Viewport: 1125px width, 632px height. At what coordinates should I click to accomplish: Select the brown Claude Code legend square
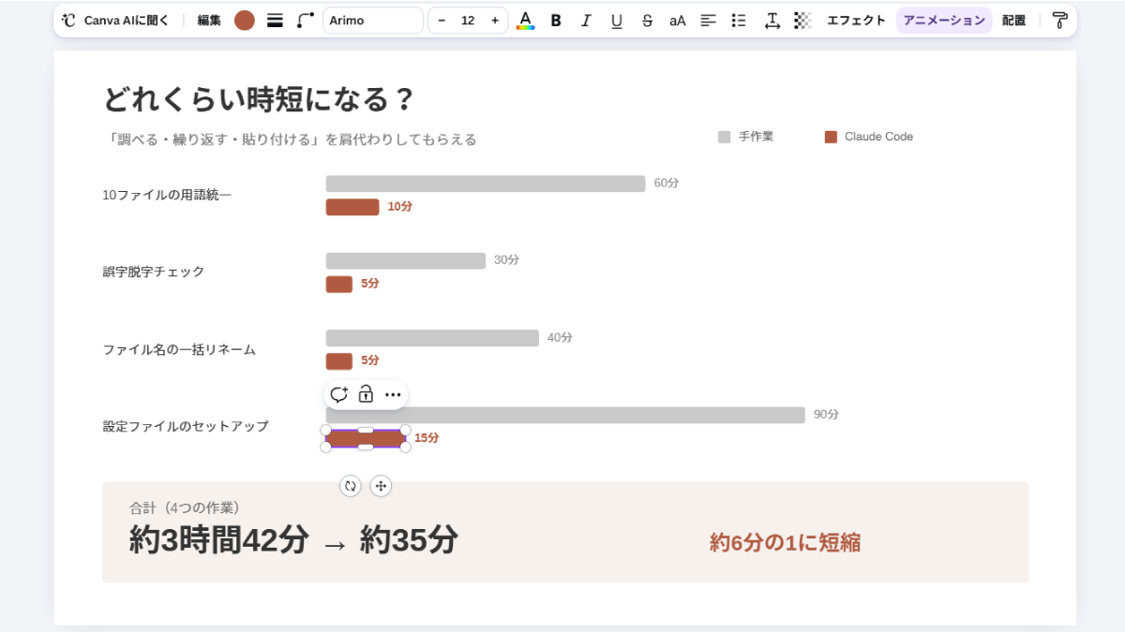pyautogui.click(x=831, y=137)
